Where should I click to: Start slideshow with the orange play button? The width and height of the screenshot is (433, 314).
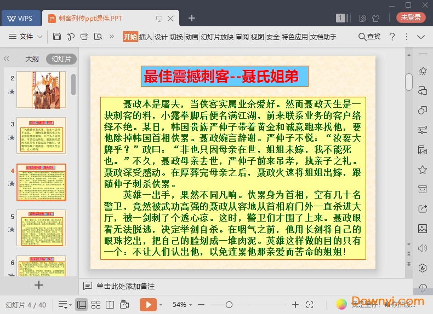tap(148, 305)
